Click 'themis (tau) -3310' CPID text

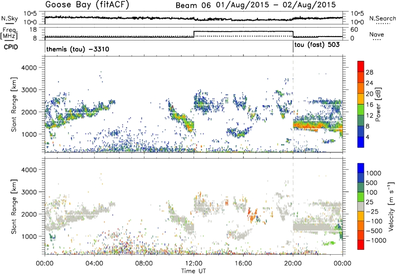pyautogui.click(x=78, y=49)
